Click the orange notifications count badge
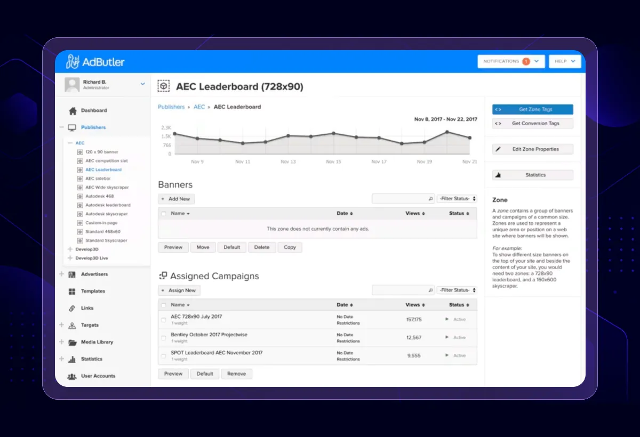 pyautogui.click(x=526, y=61)
